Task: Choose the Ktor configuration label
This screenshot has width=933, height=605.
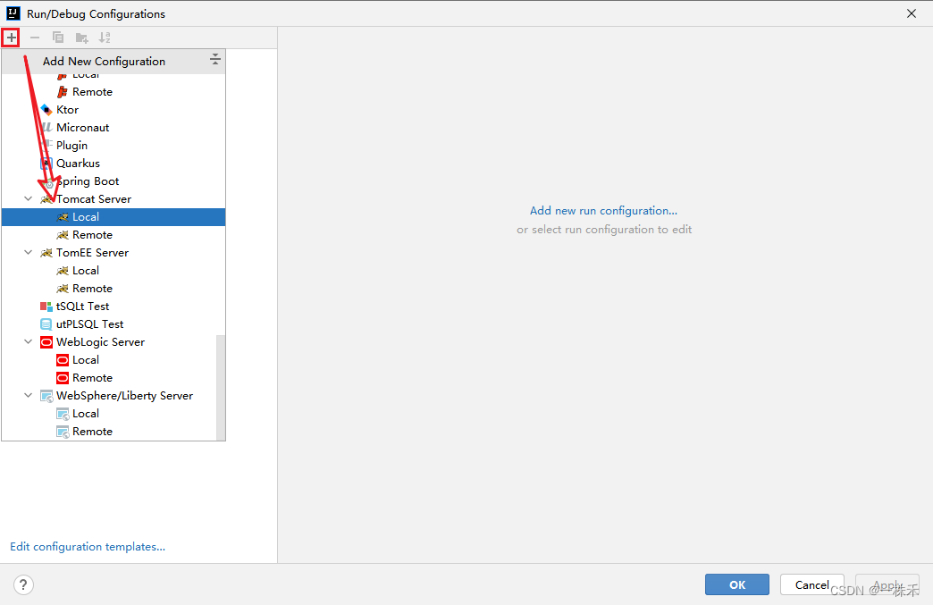Action: 67,109
